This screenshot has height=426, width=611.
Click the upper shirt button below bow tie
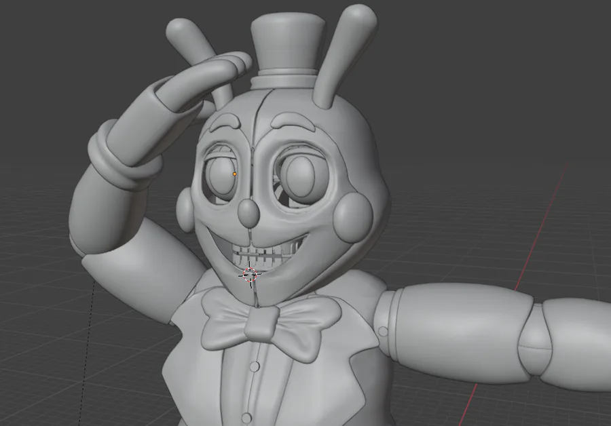click(x=255, y=366)
